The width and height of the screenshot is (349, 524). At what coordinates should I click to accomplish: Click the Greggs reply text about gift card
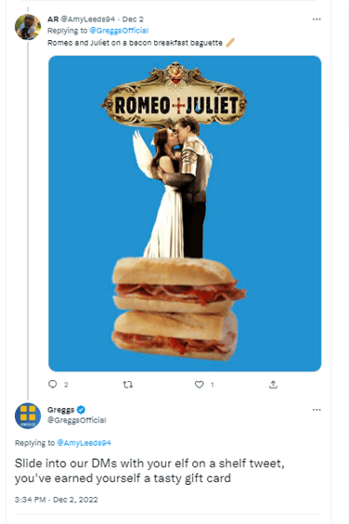point(149,470)
